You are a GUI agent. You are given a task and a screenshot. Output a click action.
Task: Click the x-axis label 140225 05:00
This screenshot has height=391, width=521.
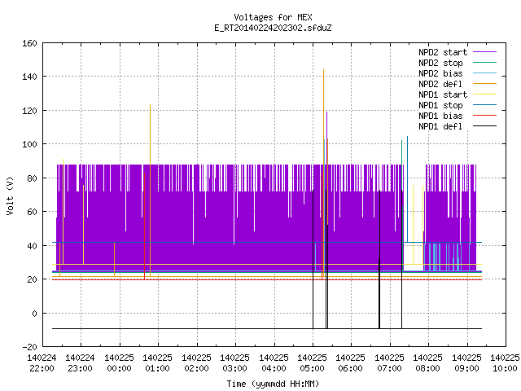312,363
